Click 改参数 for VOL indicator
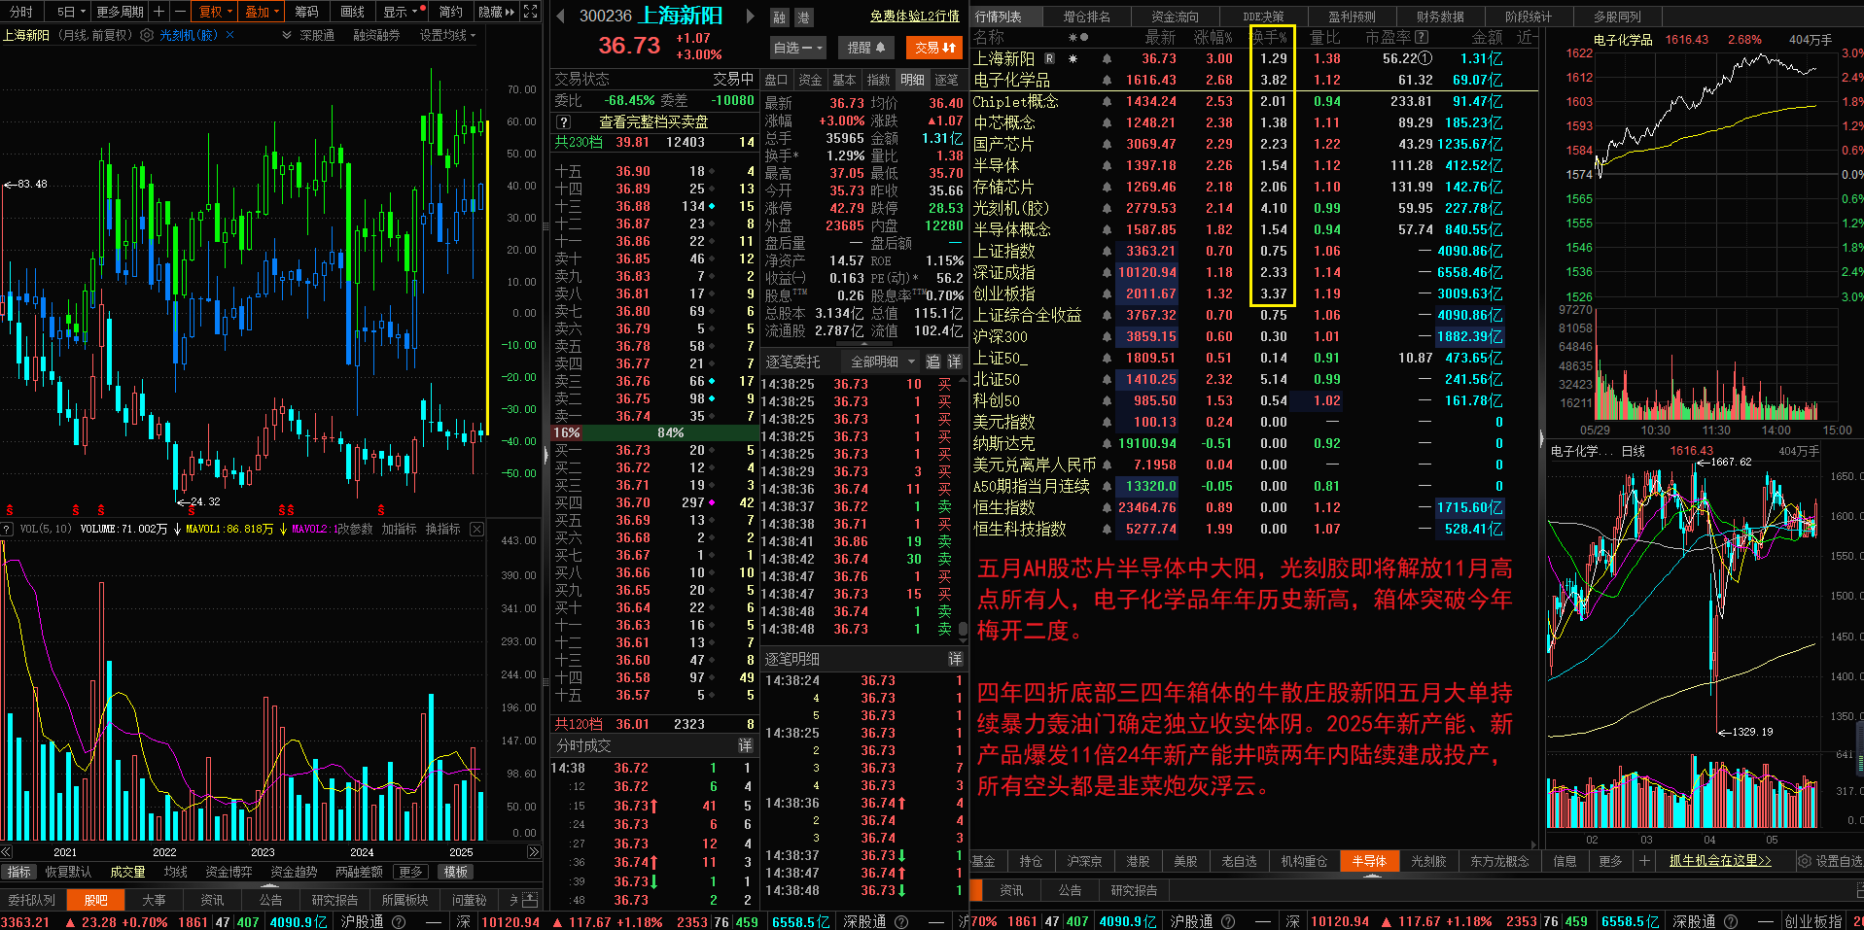 pyautogui.click(x=353, y=529)
